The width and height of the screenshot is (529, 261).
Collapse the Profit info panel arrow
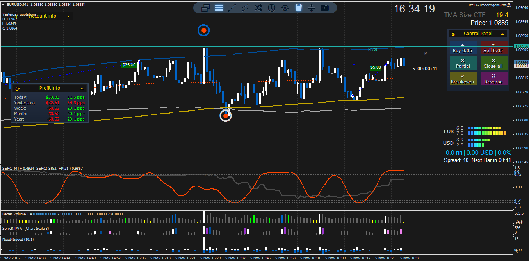82,88
